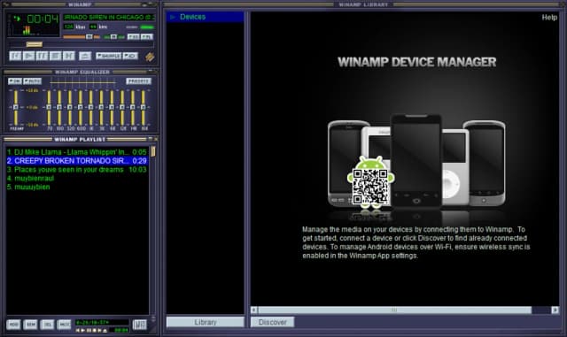Click left arrow of horizontal scrollbar
Screen dimensions: 567x337
(254, 310)
